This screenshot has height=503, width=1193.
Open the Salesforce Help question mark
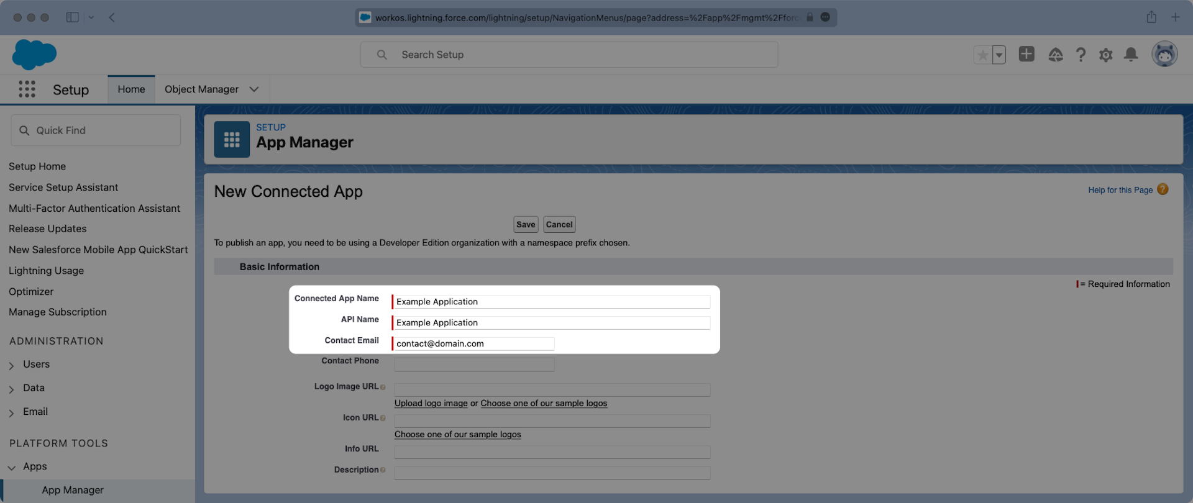pos(1081,55)
